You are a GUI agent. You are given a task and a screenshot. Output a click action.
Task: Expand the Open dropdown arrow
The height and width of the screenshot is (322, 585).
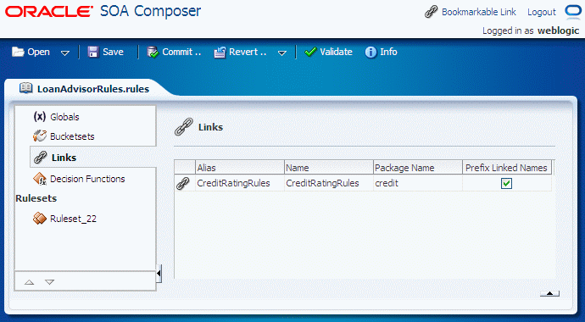pyautogui.click(x=65, y=53)
